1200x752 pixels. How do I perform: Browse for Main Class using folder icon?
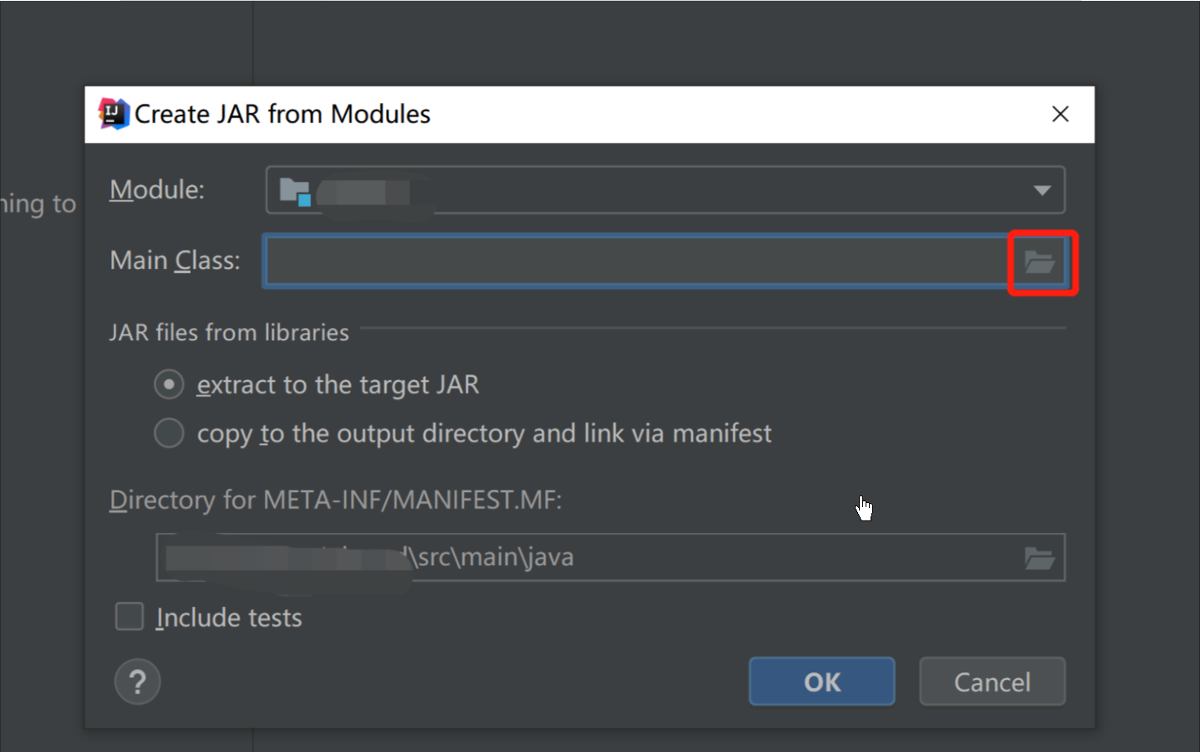pos(1039,262)
